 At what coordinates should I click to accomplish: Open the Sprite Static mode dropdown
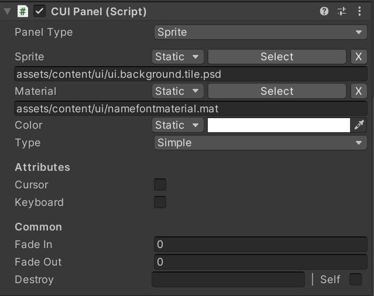point(178,57)
